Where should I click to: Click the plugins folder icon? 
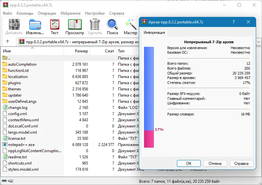[5, 83]
